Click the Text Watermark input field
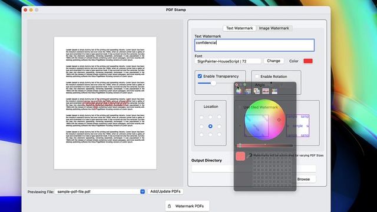The image size is (377, 212). (254, 45)
